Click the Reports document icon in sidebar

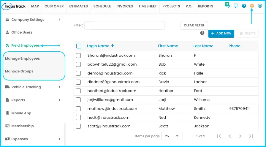(x=7, y=100)
